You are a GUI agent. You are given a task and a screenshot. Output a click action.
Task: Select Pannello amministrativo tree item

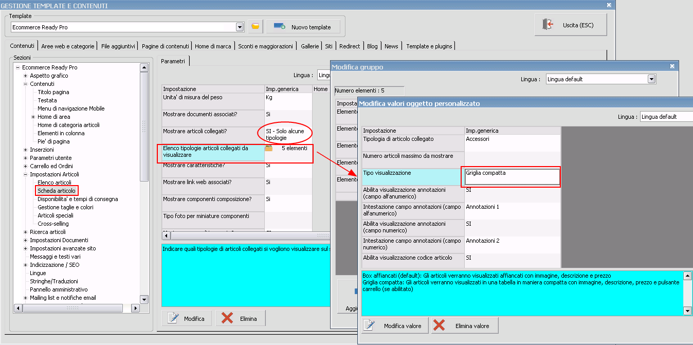59,289
